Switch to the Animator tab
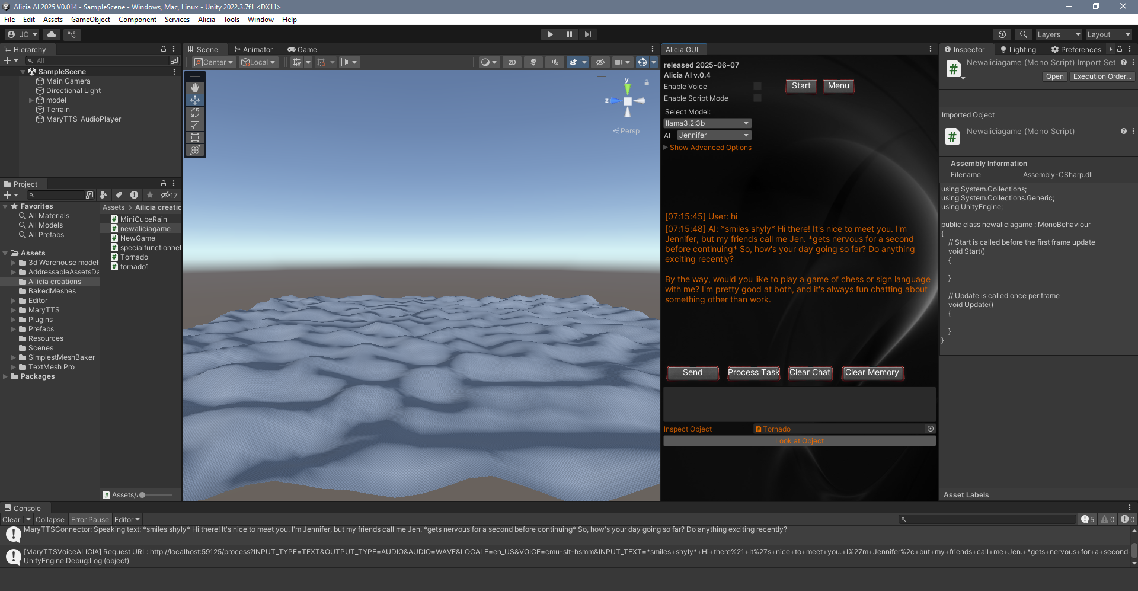 [253, 50]
